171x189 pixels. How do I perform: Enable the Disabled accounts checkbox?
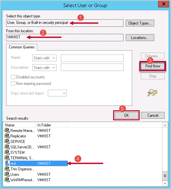pyautogui.click(x=13, y=77)
